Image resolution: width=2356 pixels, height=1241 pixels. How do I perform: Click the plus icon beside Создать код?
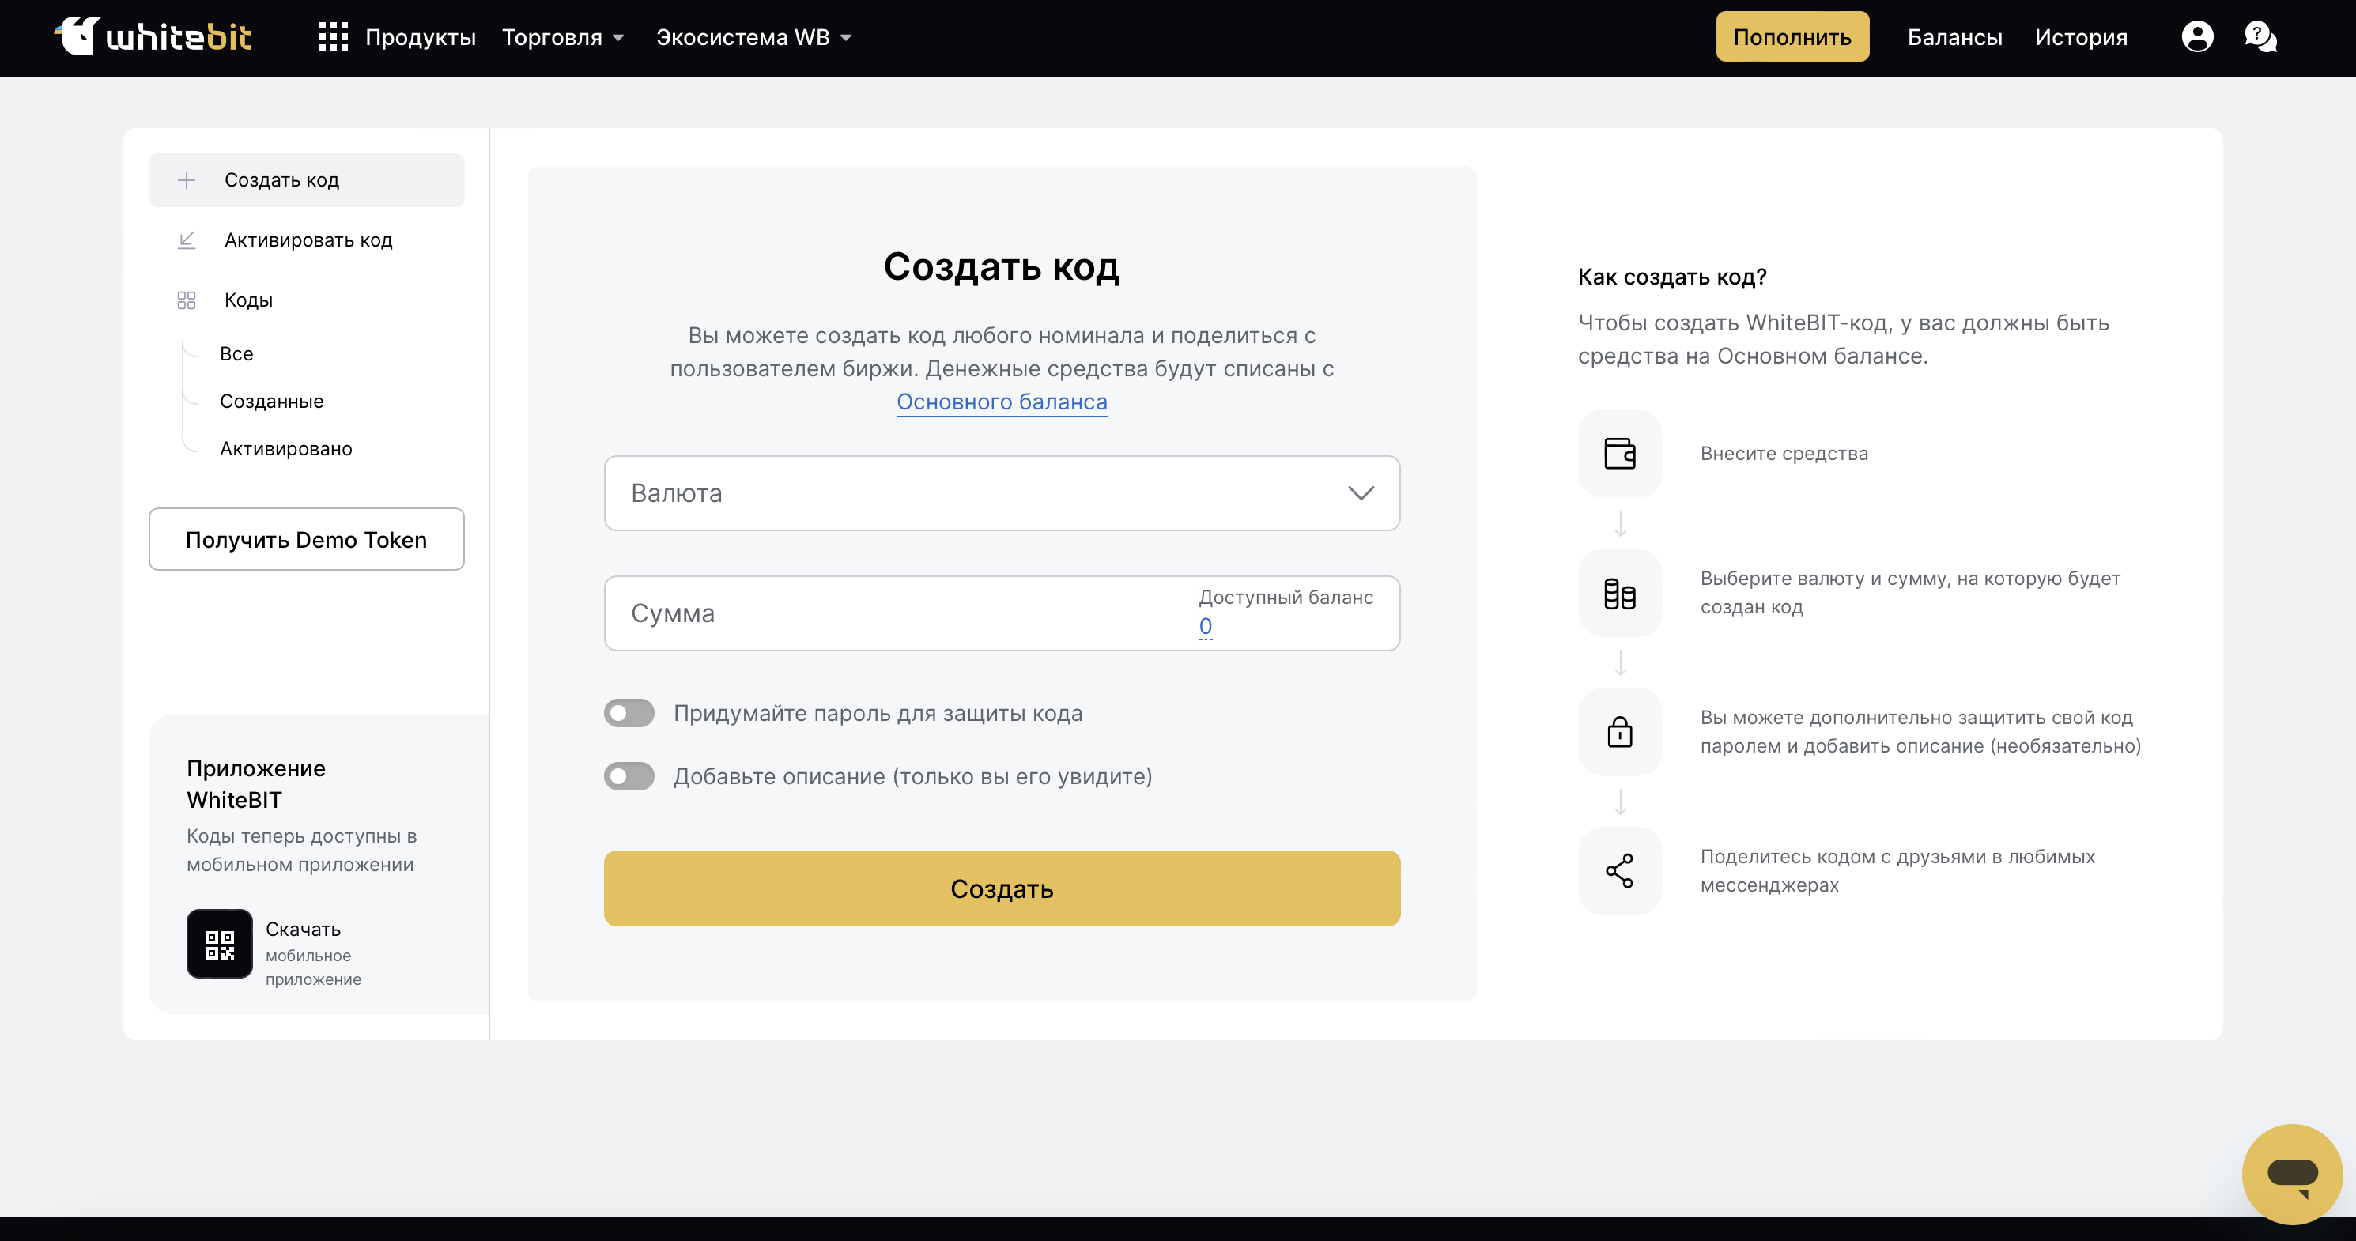[x=187, y=180]
